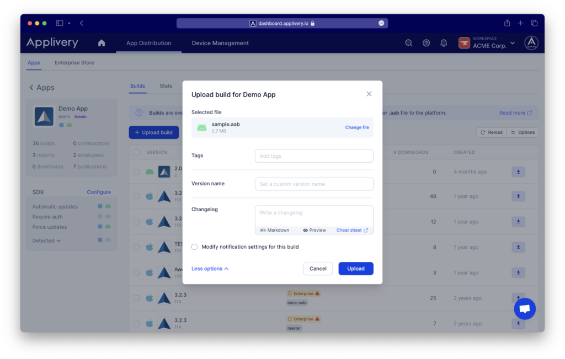Download the build with 8 downloads
Image resolution: width=565 pixels, height=359 pixels.
(x=518, y=248)
